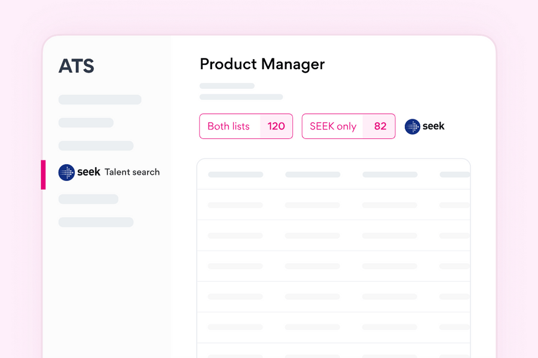Image resolution: width=538 pixels, height=358 pixels.
Task: Click the 82 count badge
Action: pos(380,126)
